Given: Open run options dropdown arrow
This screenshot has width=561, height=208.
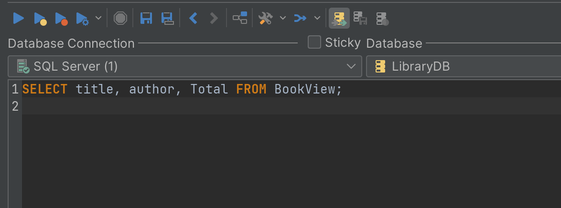Looking at the screenshot, I should [98, 18].
